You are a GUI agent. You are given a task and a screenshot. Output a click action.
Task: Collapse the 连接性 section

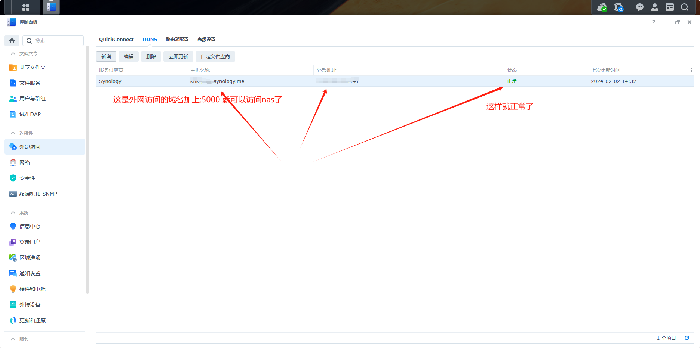pos(13,133)
